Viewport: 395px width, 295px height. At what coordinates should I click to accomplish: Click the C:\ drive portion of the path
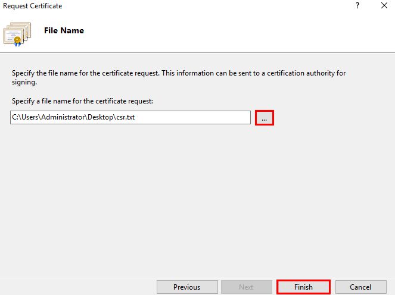(x=15, y=117)
